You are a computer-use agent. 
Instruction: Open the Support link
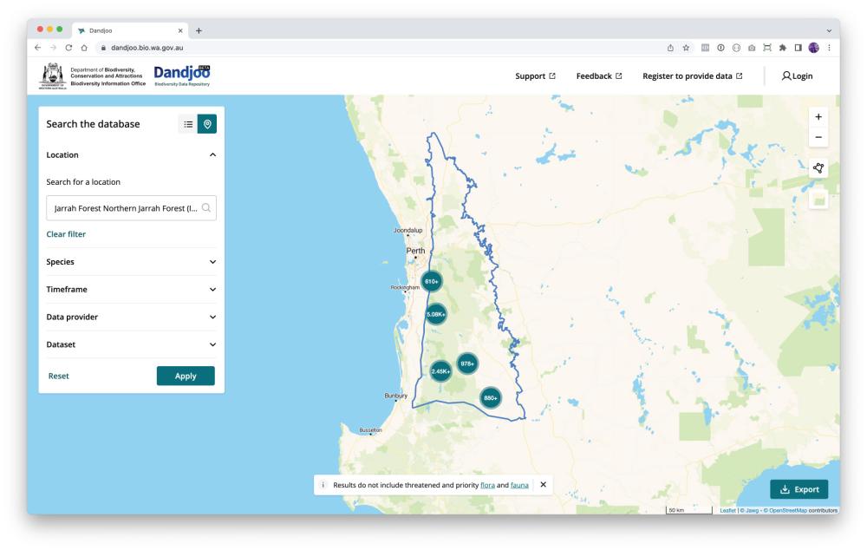pyautogui.click(x=535, y=75)
